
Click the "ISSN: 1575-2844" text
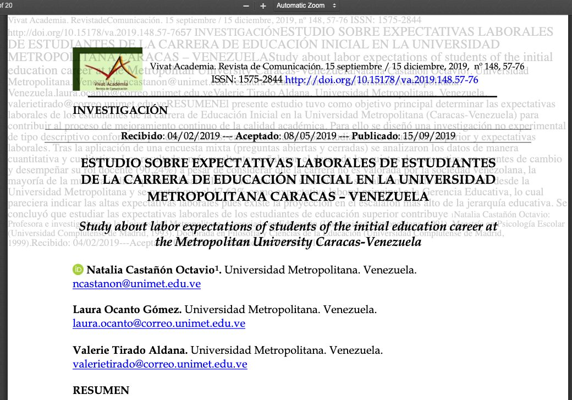point(247,80)
